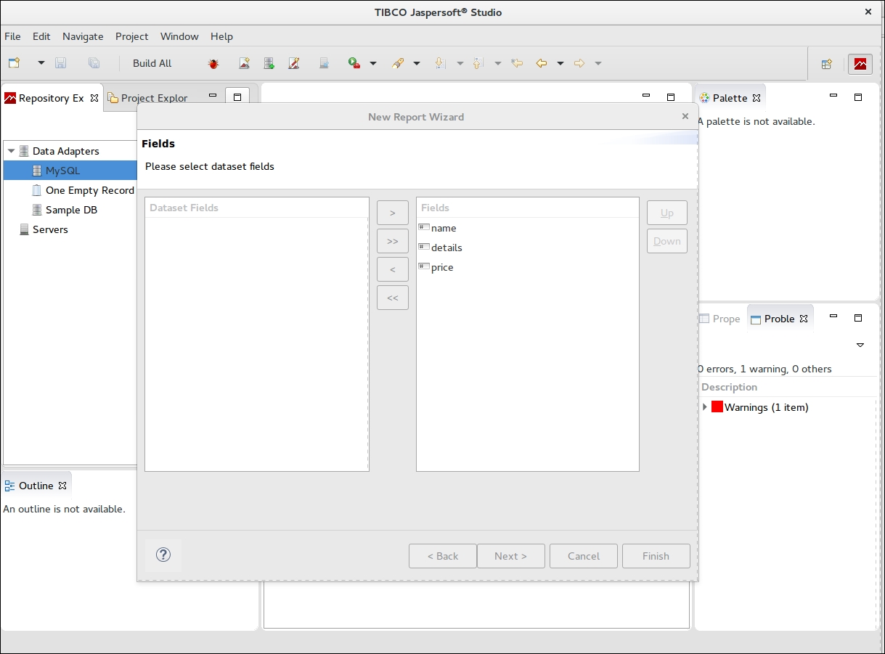Open the Search toolbar dropdown arrow
The image size is (885, 654).
(417, 63)
